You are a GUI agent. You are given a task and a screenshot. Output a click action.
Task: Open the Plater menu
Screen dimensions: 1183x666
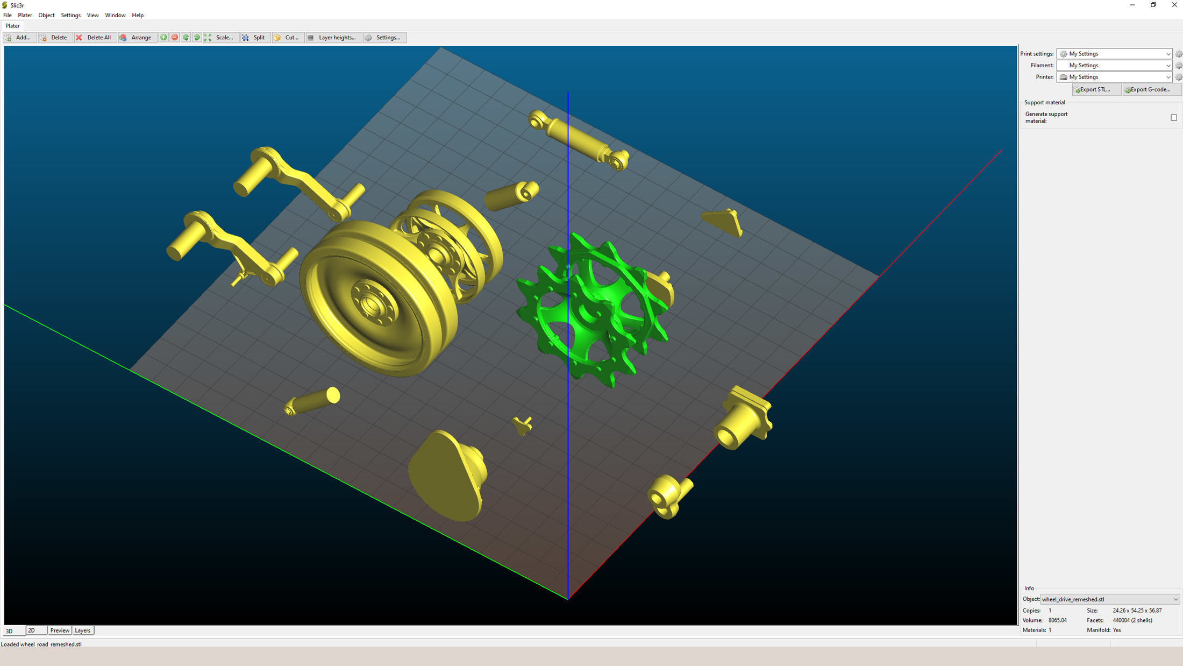[25, 15]
